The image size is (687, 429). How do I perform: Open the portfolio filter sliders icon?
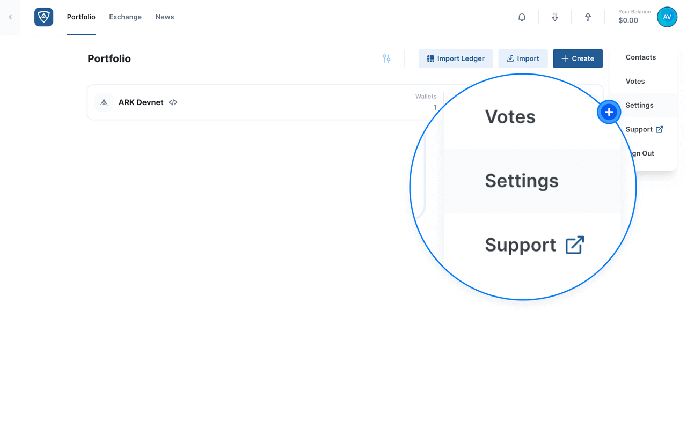[386, 58]
